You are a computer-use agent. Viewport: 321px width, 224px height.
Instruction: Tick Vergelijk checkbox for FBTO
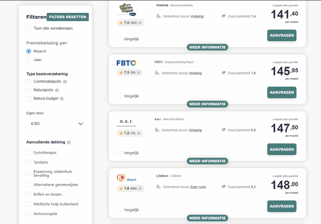pyautogui.click(x=119, y=96)
